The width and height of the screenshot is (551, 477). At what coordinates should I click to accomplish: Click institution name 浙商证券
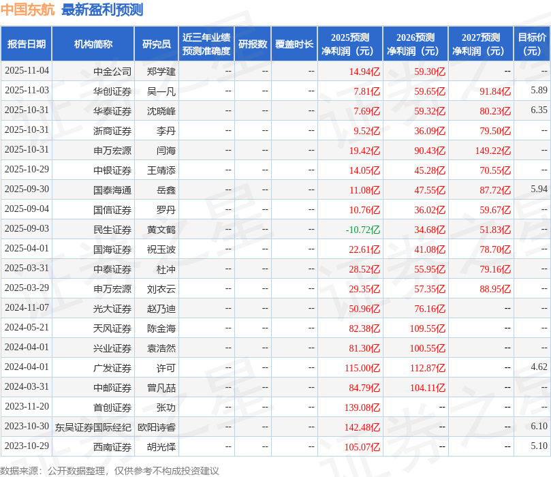112,131
